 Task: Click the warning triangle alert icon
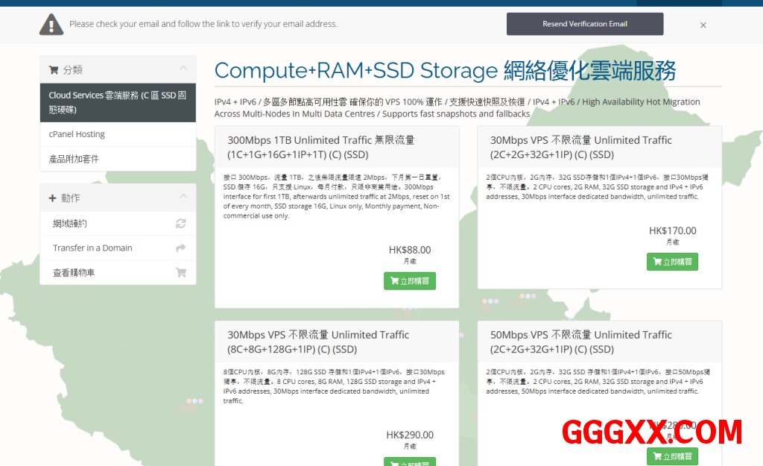click(51, 24)
